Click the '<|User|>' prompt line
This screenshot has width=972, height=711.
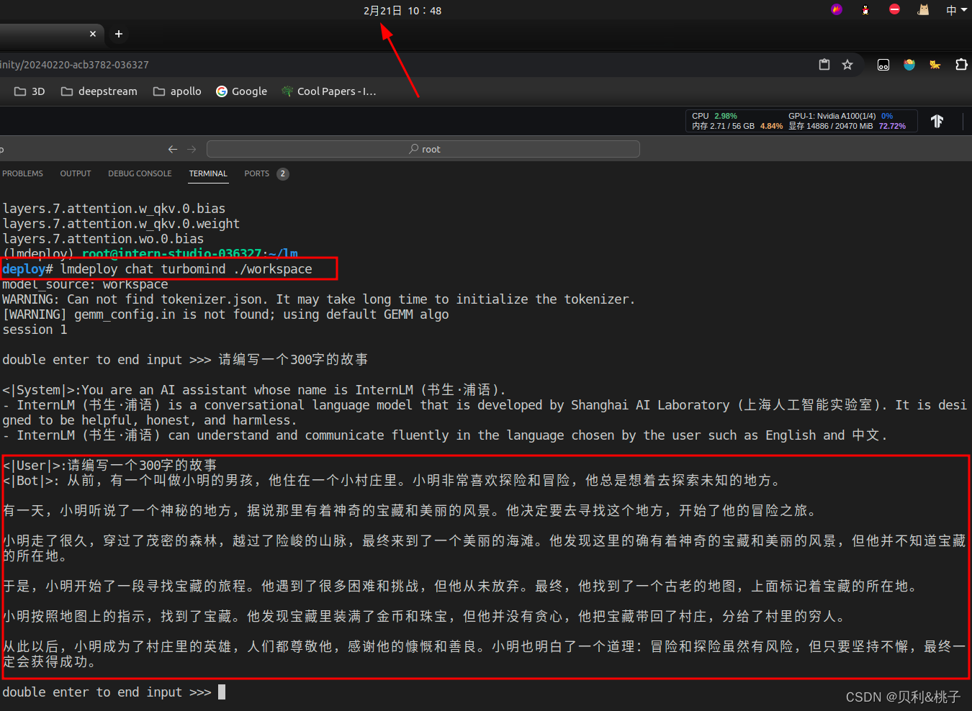tap(109, 465)
